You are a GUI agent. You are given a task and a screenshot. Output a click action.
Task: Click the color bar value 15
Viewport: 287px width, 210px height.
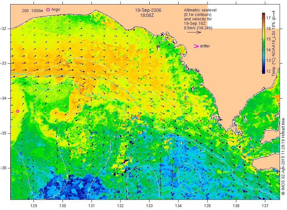(268, 39)
